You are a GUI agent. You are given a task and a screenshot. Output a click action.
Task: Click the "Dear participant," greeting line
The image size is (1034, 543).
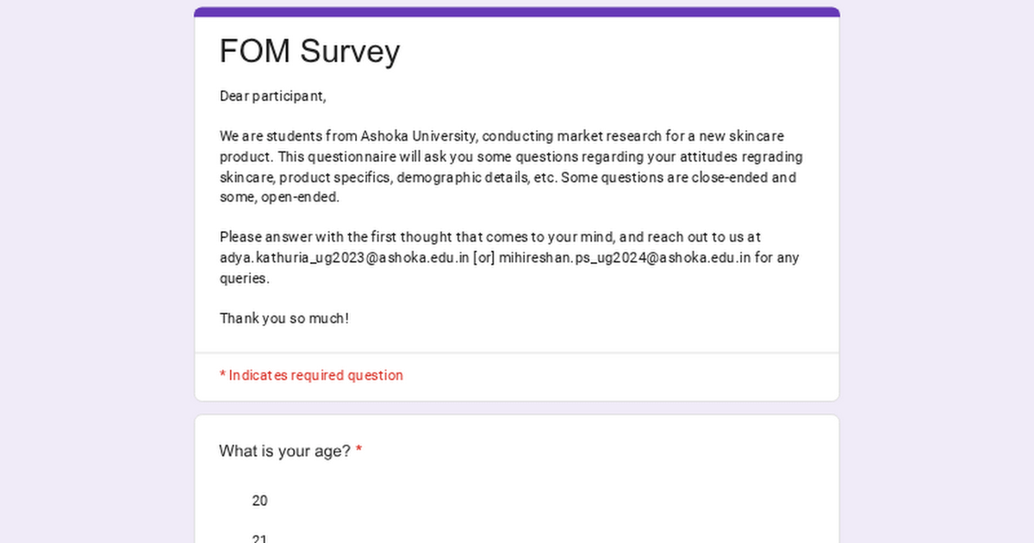272,97
